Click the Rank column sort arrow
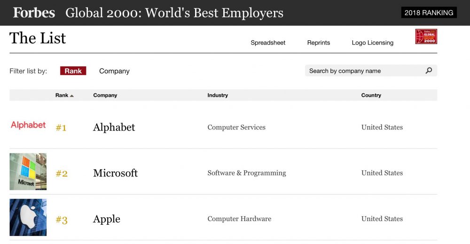 pos(72,96)
